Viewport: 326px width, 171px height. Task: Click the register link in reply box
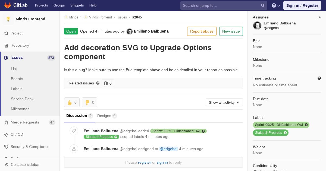(x=145, y=162)
